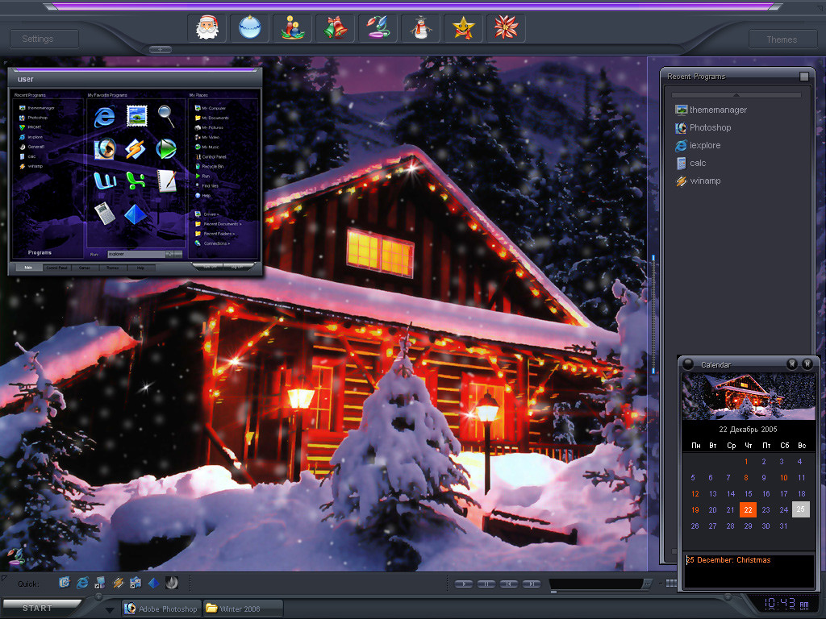Expand Connections submenu in My Places
826x619 pixels.
[212, 243]
